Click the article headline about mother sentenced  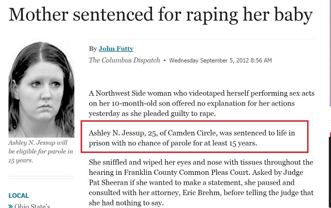click(x=160, y=14)
